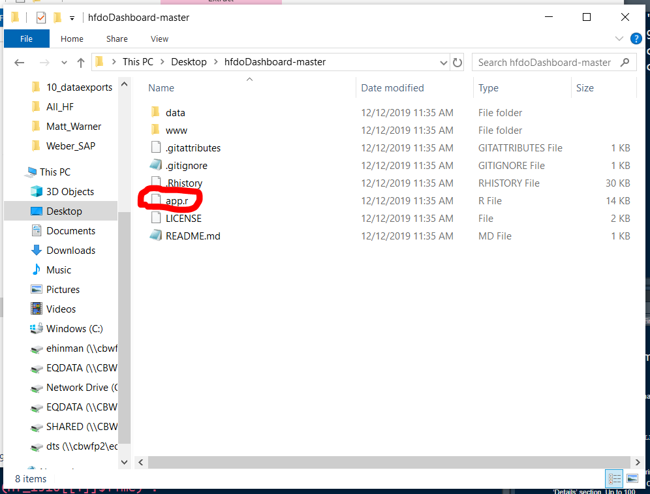Select the README.md file

(x=193, y=236)
